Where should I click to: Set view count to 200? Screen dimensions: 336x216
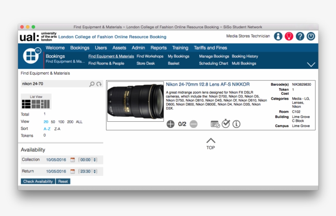click(x=70, y=122)
